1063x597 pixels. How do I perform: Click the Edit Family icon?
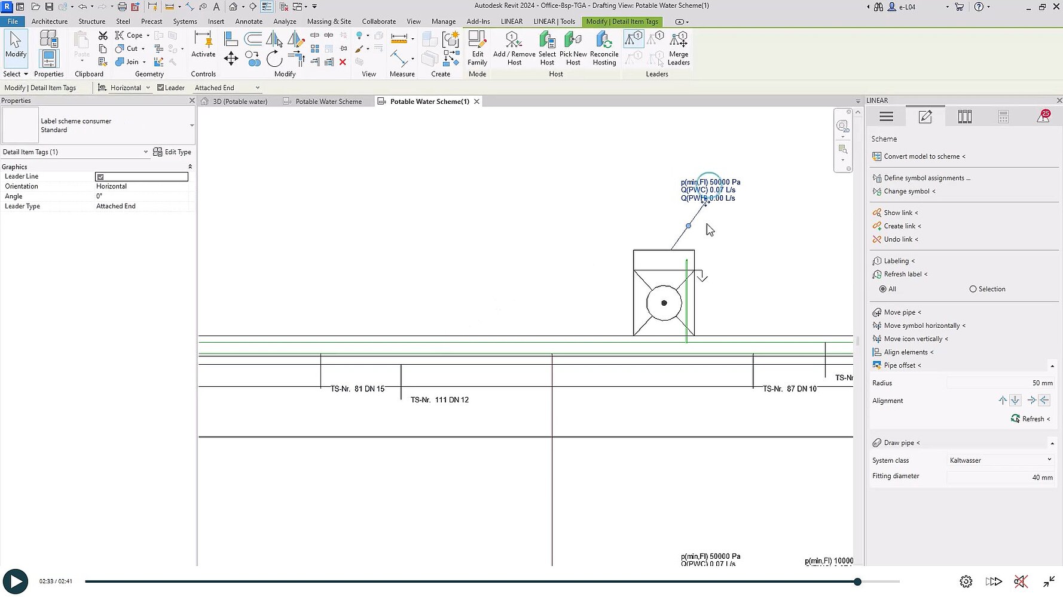coord(477,48)
